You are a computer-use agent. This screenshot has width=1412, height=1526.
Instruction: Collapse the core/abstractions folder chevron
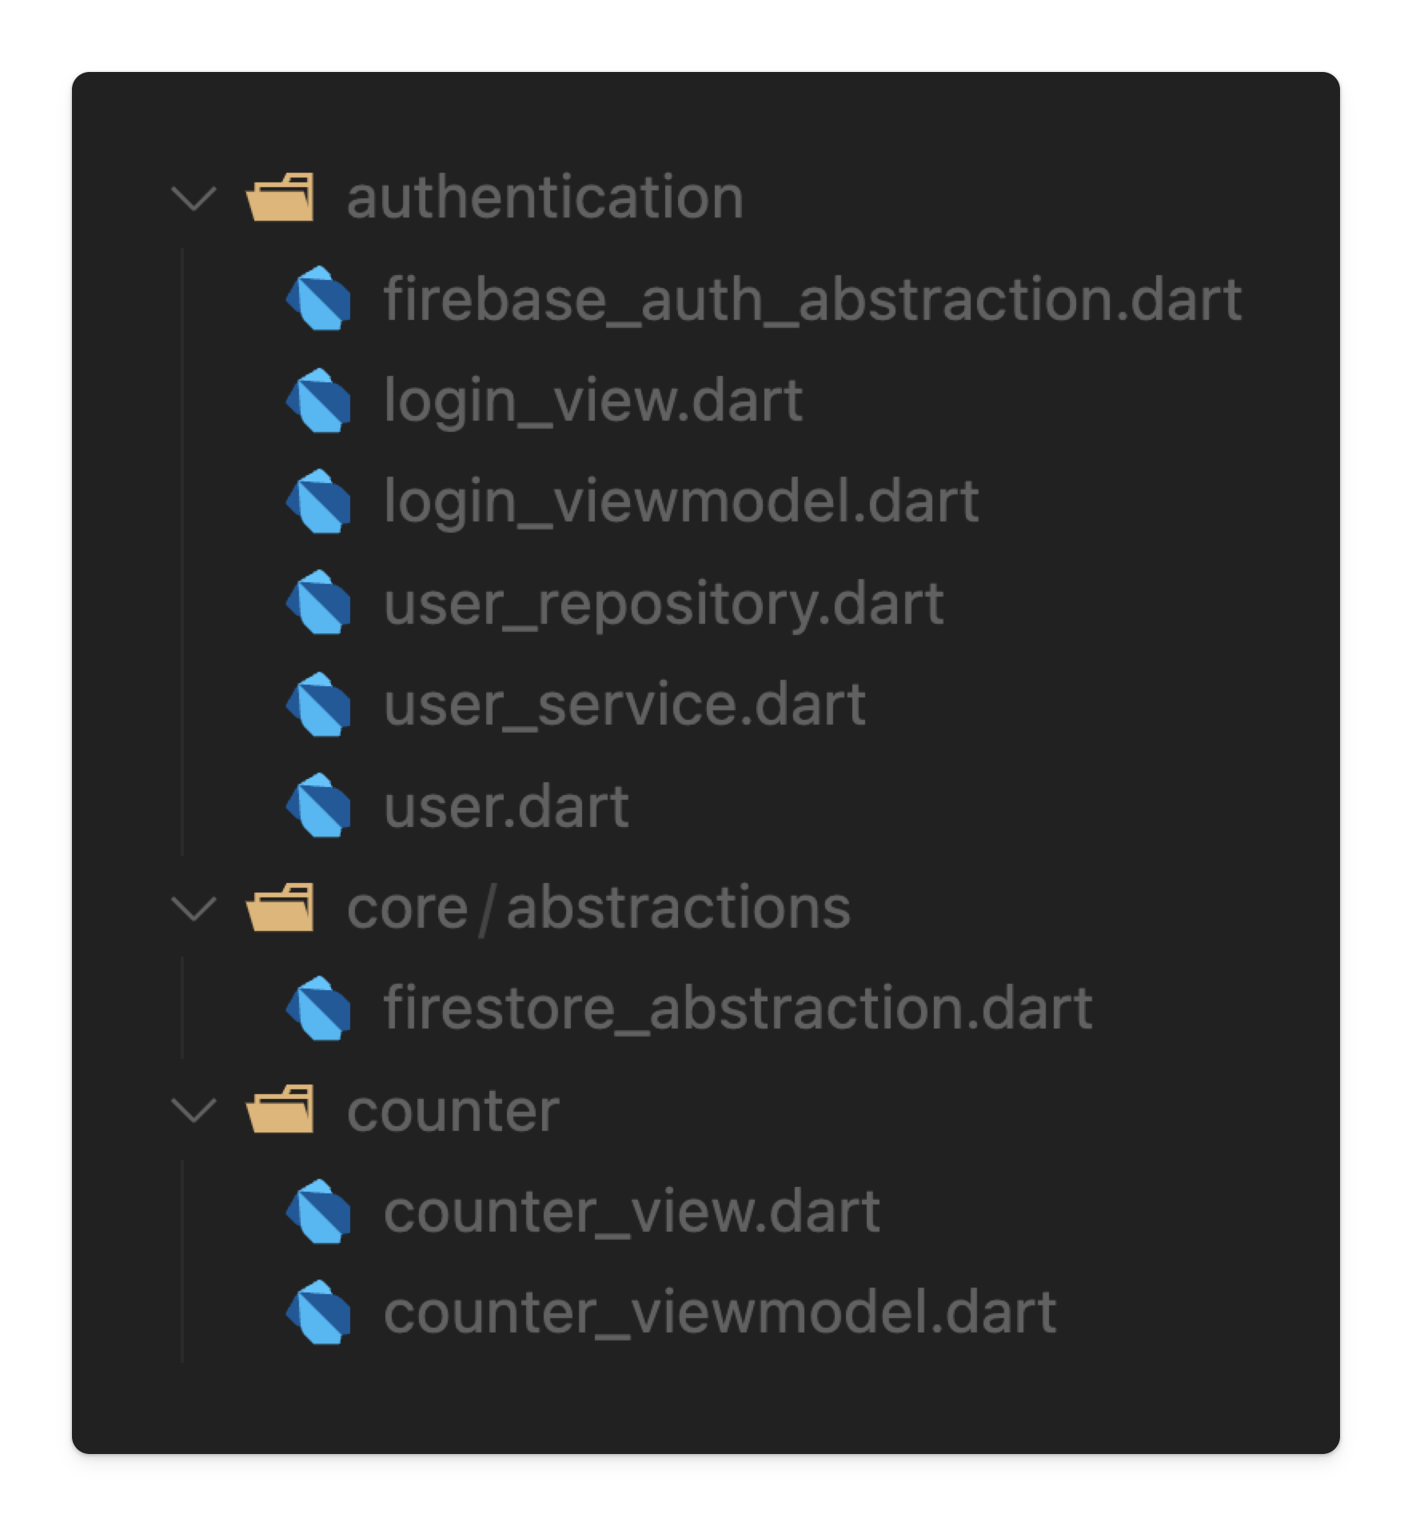coord(194,909)
